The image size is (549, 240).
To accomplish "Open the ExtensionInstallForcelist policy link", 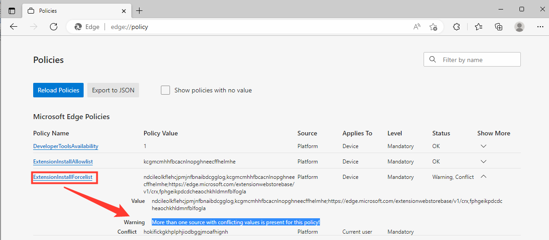I will (63, 177).
